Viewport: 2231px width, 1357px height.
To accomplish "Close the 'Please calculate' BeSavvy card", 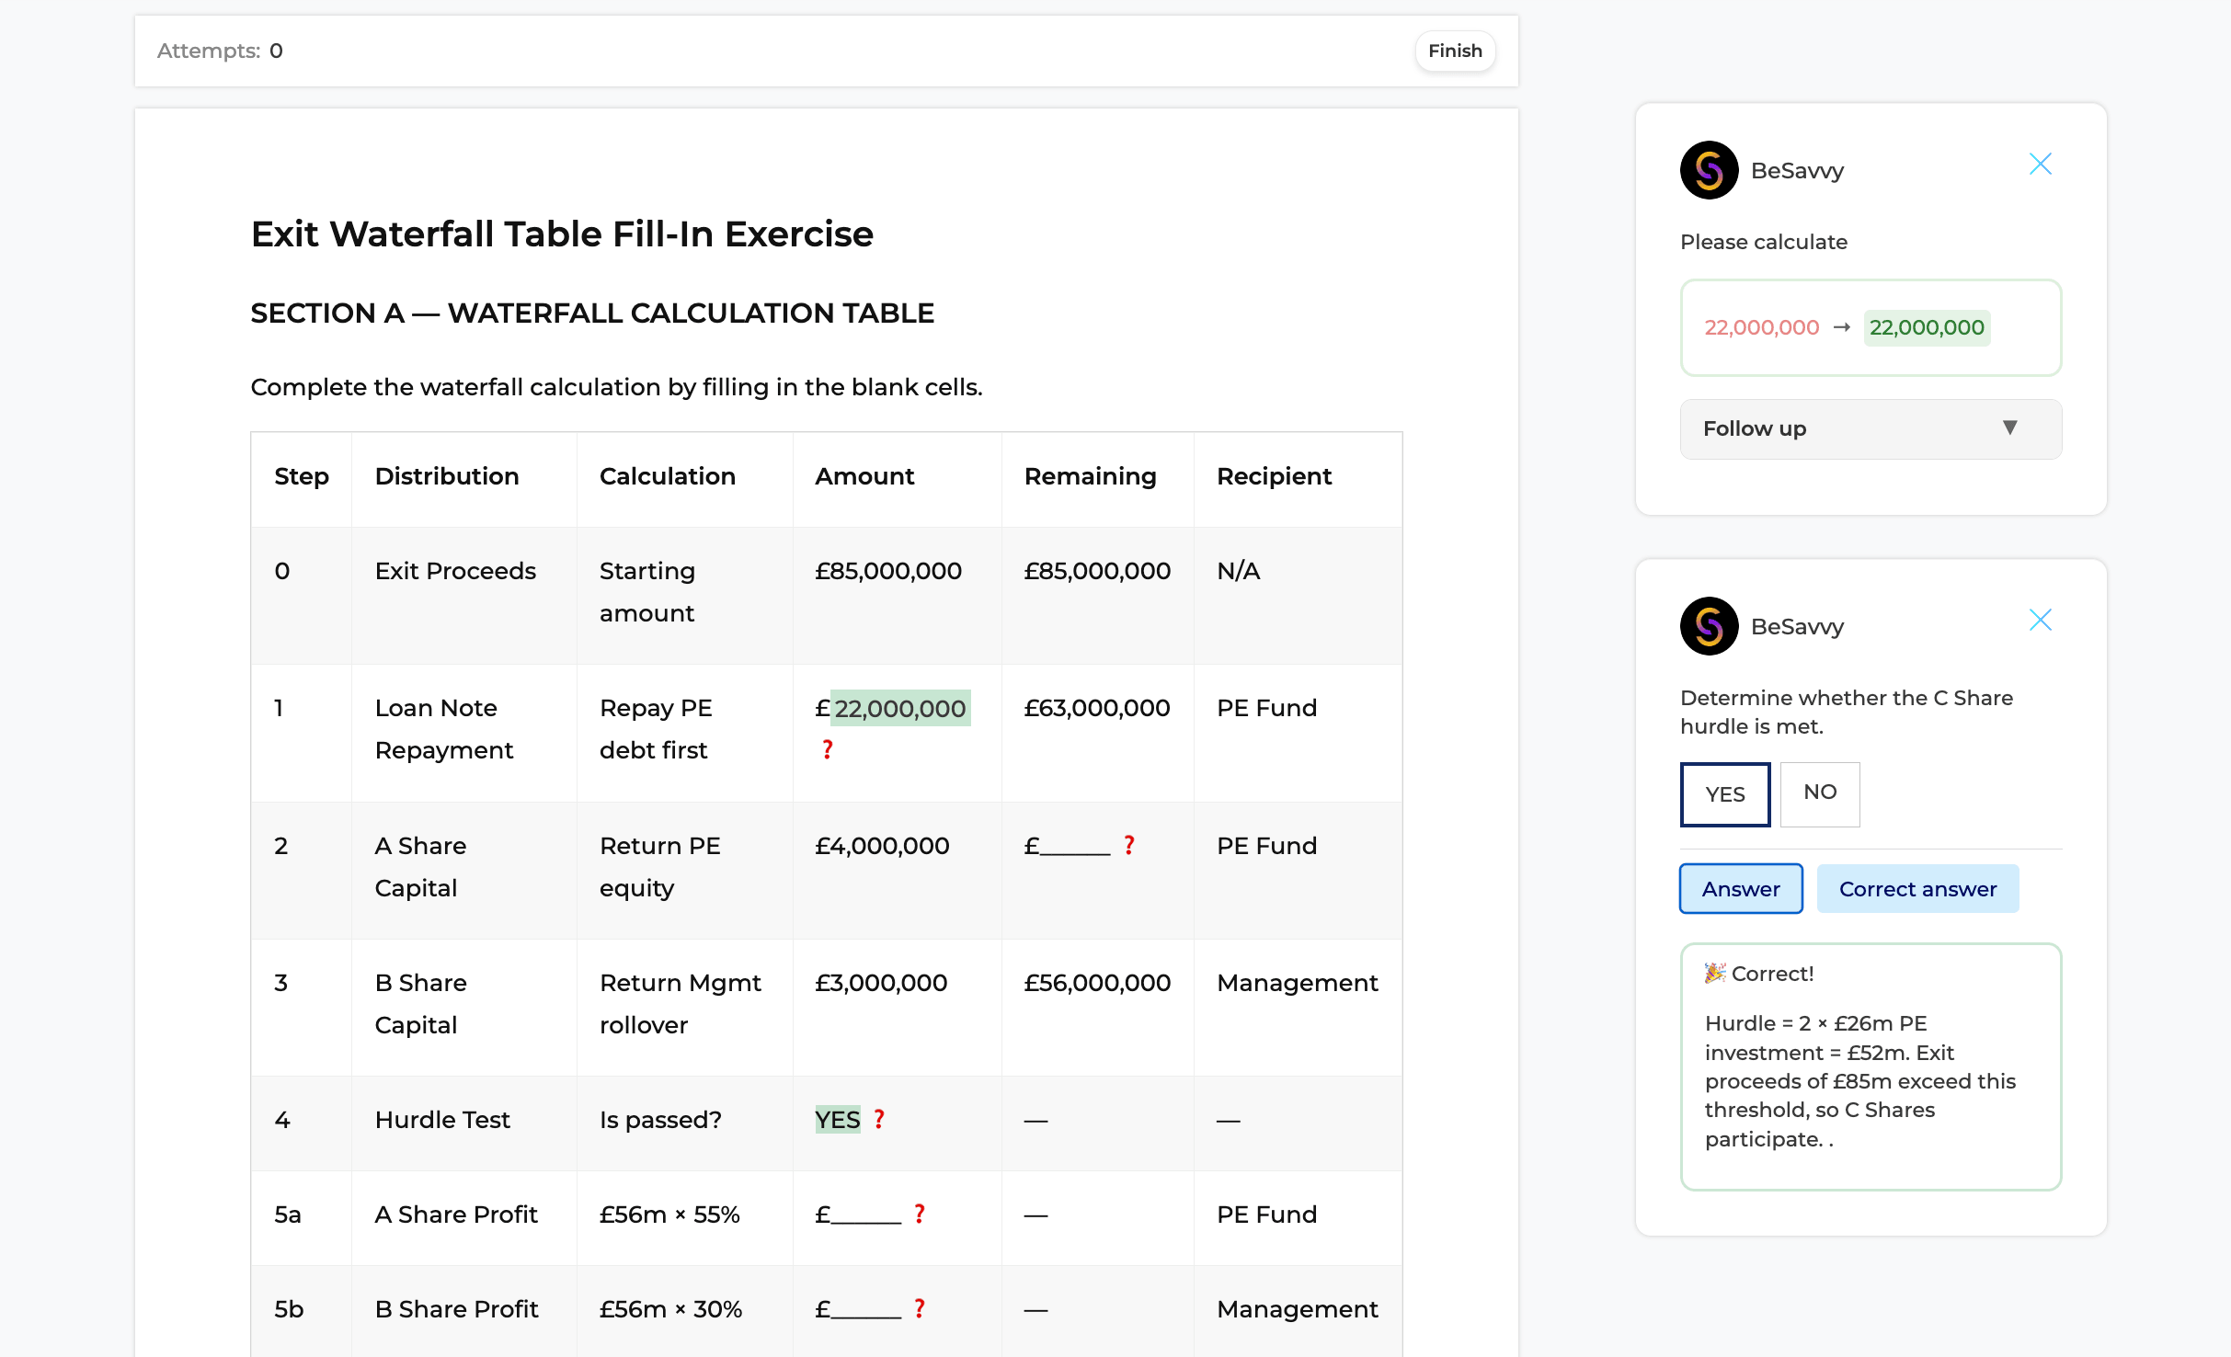I will (2040, 165).
